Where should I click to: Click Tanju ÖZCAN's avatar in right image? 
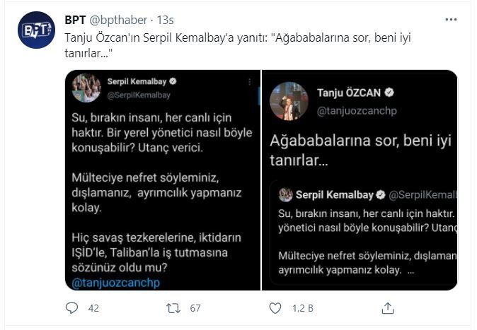tap(289, 101)
